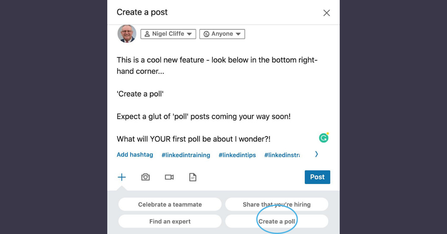This screenshot has width=447, height=234.
Task: Click the #linkedintips hashtag suggestion
Action: 237,155
